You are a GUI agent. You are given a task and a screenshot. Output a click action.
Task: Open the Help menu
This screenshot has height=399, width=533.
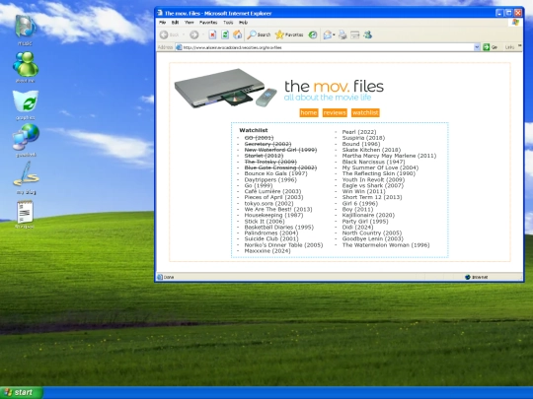(243, 23)
